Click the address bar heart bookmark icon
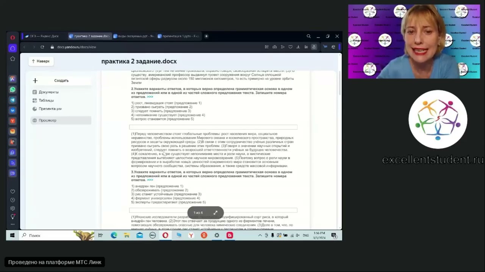Screen dimensions: 485x272 tap(290, 47)
